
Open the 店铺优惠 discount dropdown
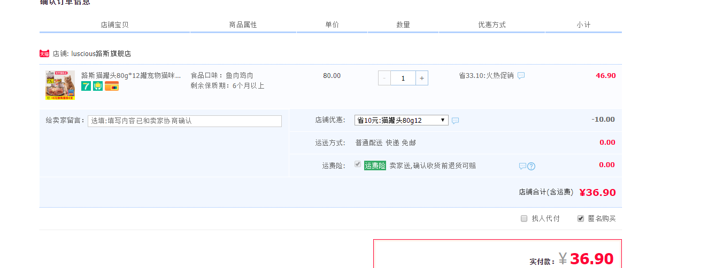(401, 120)
